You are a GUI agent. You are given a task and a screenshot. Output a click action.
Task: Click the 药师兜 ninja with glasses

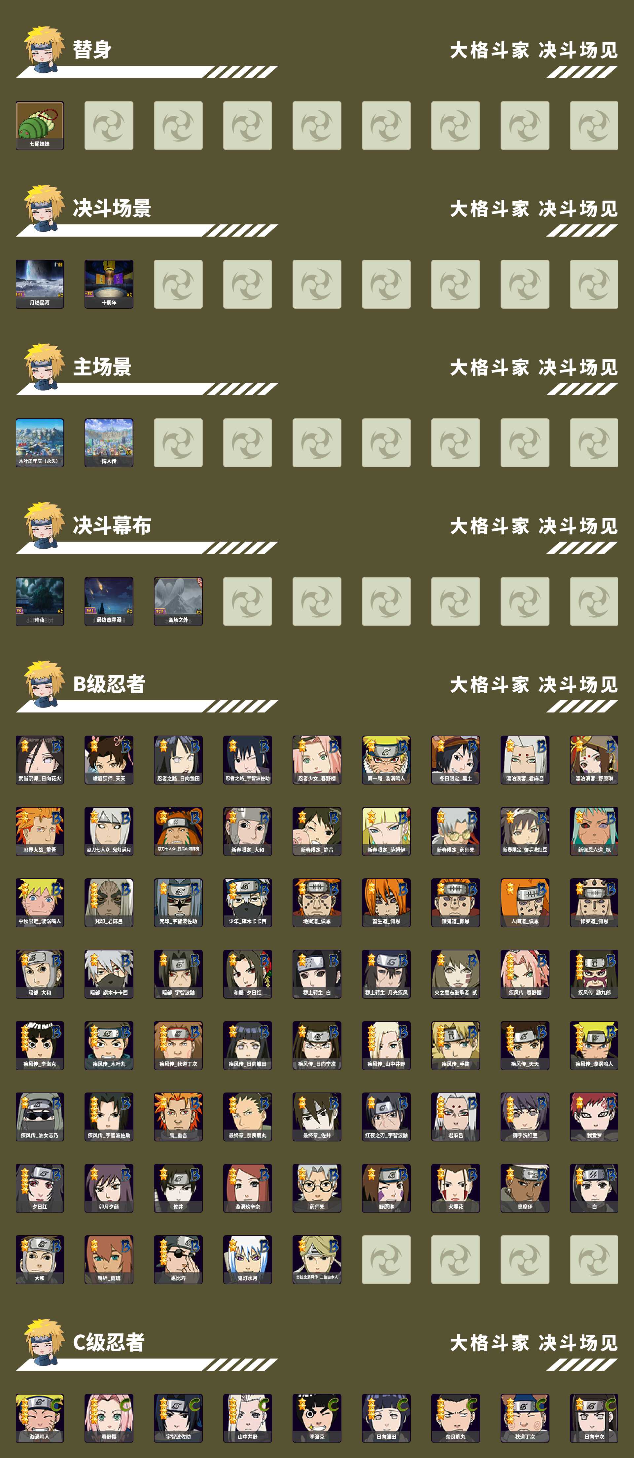(x=317, y=1187)
